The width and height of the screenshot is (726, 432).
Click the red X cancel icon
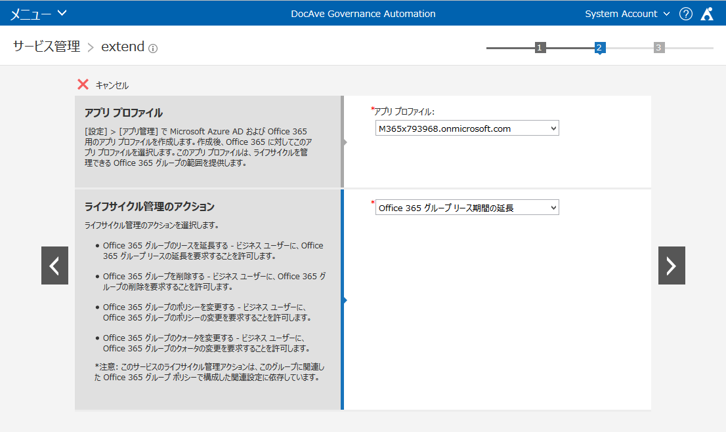pyautogui.click(x=83, y=84)
